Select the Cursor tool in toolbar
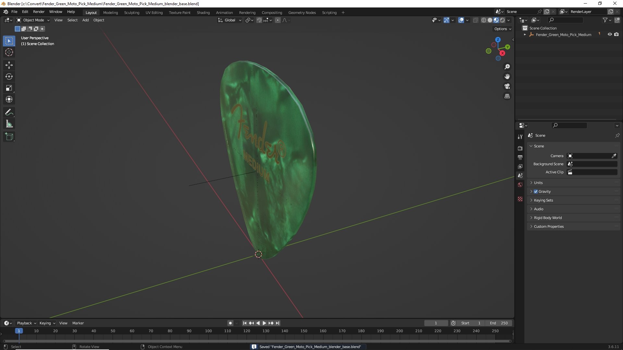 pos(9,52)
